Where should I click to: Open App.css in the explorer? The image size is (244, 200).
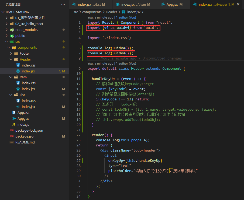coord(23,113)
